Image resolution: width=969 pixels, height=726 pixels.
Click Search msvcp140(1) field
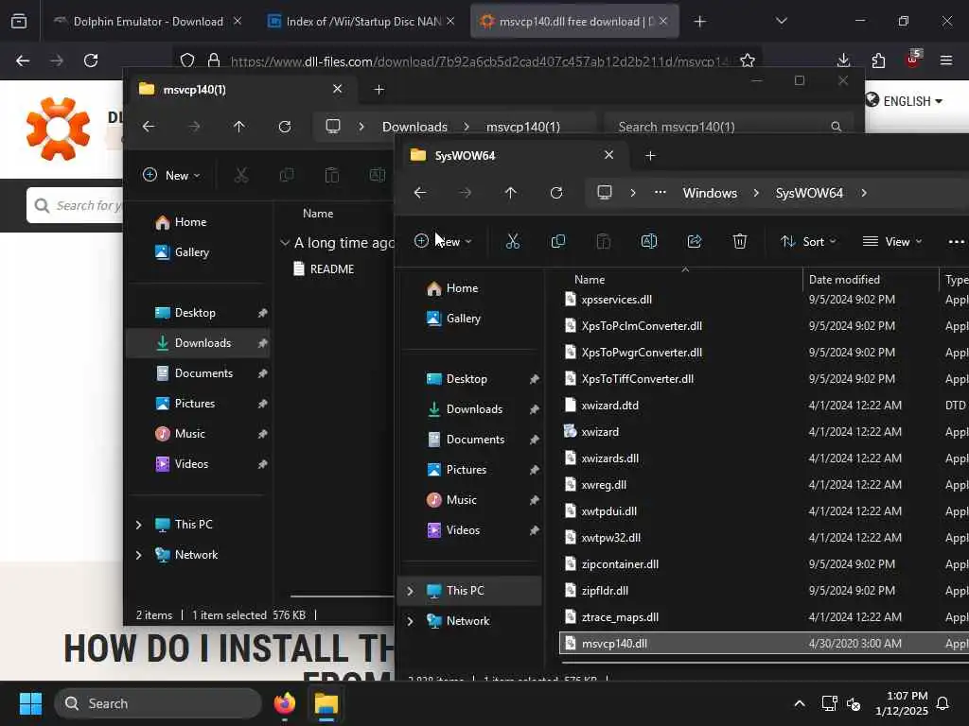tap(730, 127)
